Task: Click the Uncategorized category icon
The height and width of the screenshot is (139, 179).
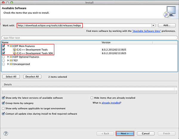Action: pyautogui.click(x=11, y=64)
